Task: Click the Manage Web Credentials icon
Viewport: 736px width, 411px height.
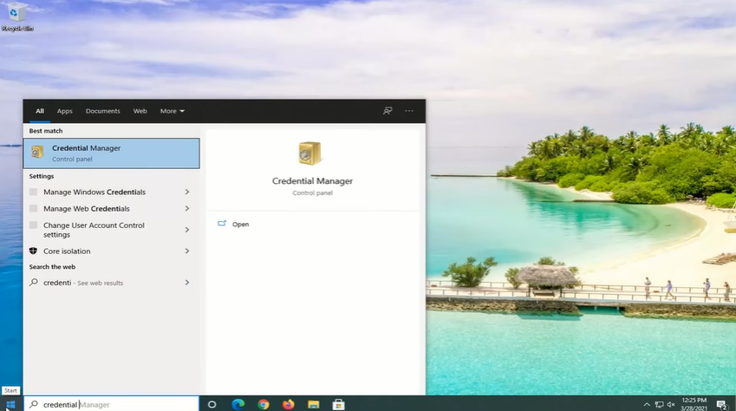Action: click(x=33, y=208)
